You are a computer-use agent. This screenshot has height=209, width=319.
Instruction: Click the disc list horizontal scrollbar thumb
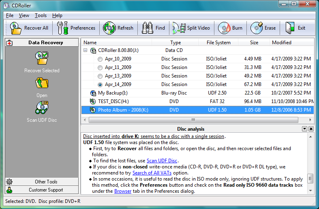click(x=193, y=120)
